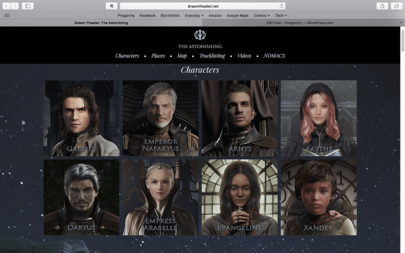Toggle the Safari sidebar button
Screen dimensions: 405x253
click(x=28, y=6)
